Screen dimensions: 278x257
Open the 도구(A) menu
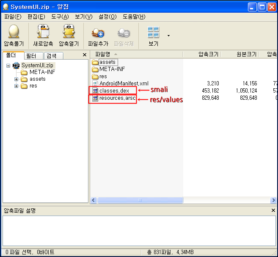coord(60,16)
